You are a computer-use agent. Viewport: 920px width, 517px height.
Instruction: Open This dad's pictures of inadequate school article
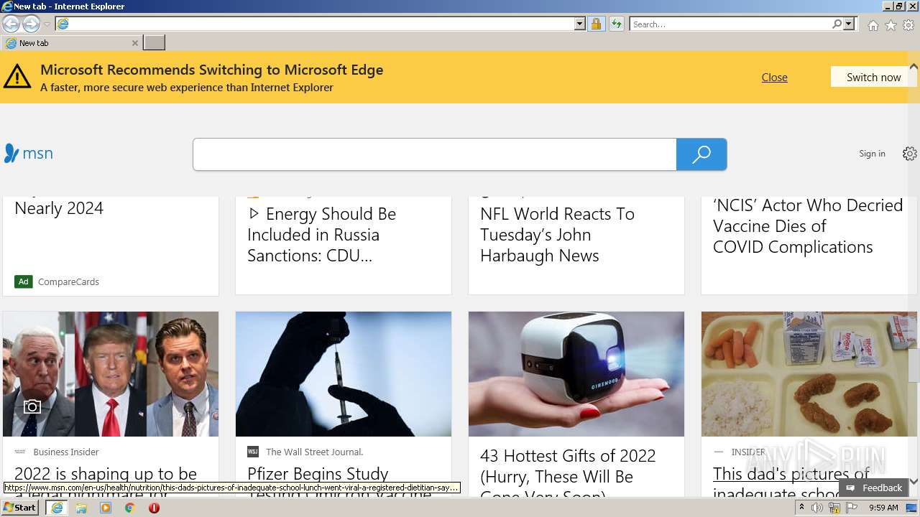(x=791, y=474)
